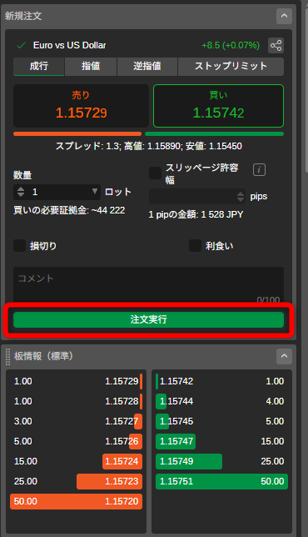Image resolution: width=308 pixels, height=537 pixels.
Task: Click into the コメント text area
Action: pyautogui.click(x=148, y=284)
